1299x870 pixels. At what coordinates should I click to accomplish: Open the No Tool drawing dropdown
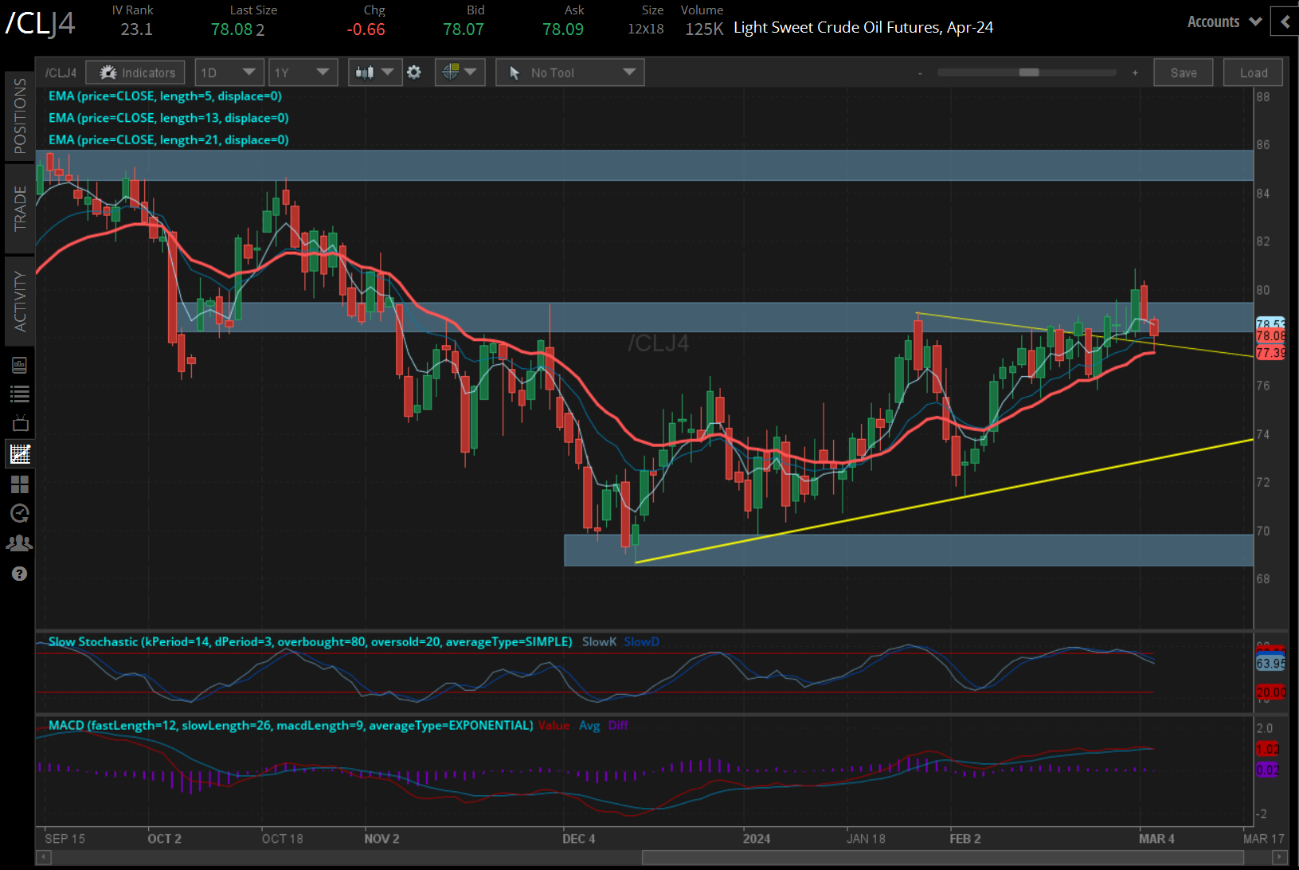pyautogui.click(x=569, y=72)
